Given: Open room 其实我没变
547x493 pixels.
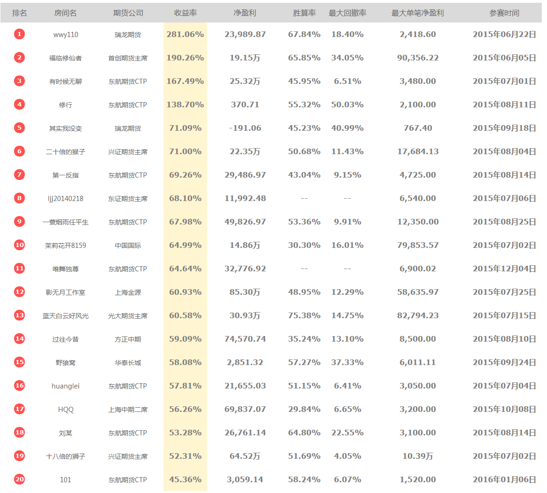Looking at the screenshot, I should pos(66,128).
